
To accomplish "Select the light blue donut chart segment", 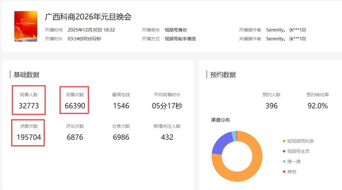I will point(234,136).
